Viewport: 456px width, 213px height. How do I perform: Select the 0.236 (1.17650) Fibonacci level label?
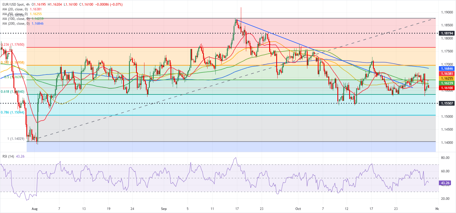click(x=13, y=45)
